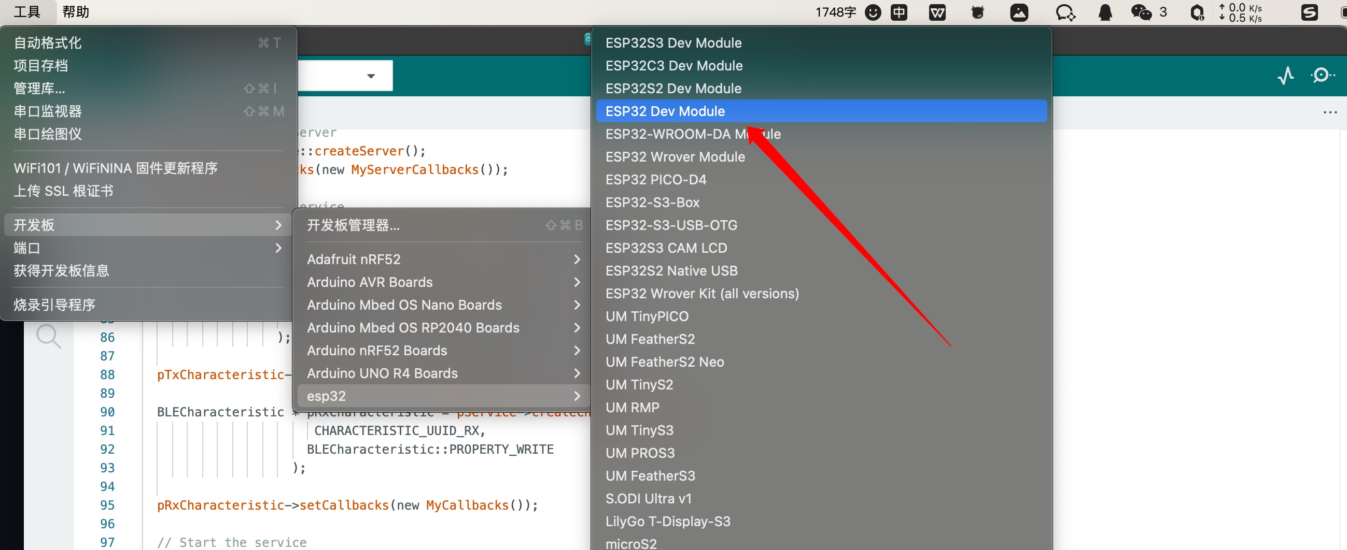The image size is (1347, 550).
Task: Select ESP32 PICO-D4 board
Action: click(x=821, y=180)
